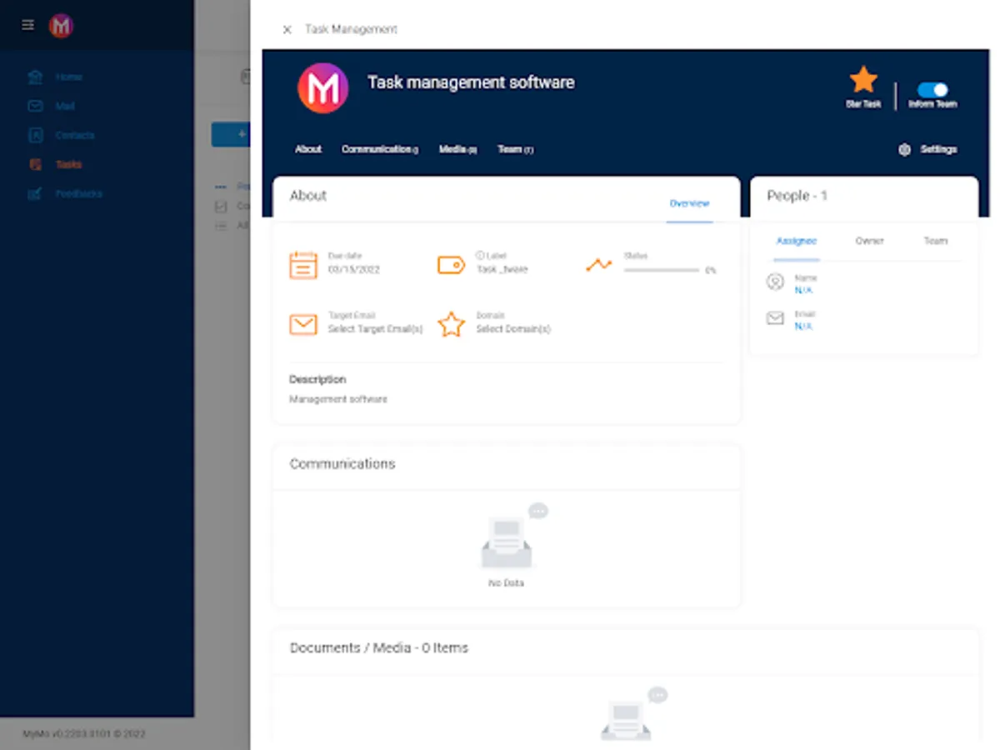Click the Communications section heading
Screen dimensions: 1000x750
[342, 463]
